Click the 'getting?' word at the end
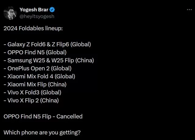 [70, 133]
